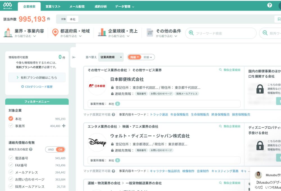Click the 本社 count badge for 日本郵便
Viewport: 281px width, 191px height.
point(117,104)
